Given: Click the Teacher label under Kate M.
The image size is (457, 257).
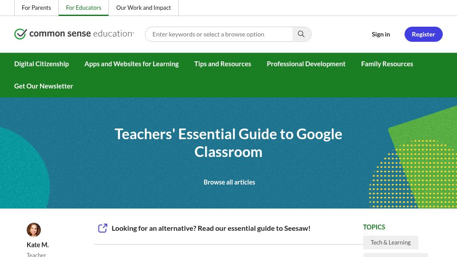Looking at the screenshot, I should 36,254.
